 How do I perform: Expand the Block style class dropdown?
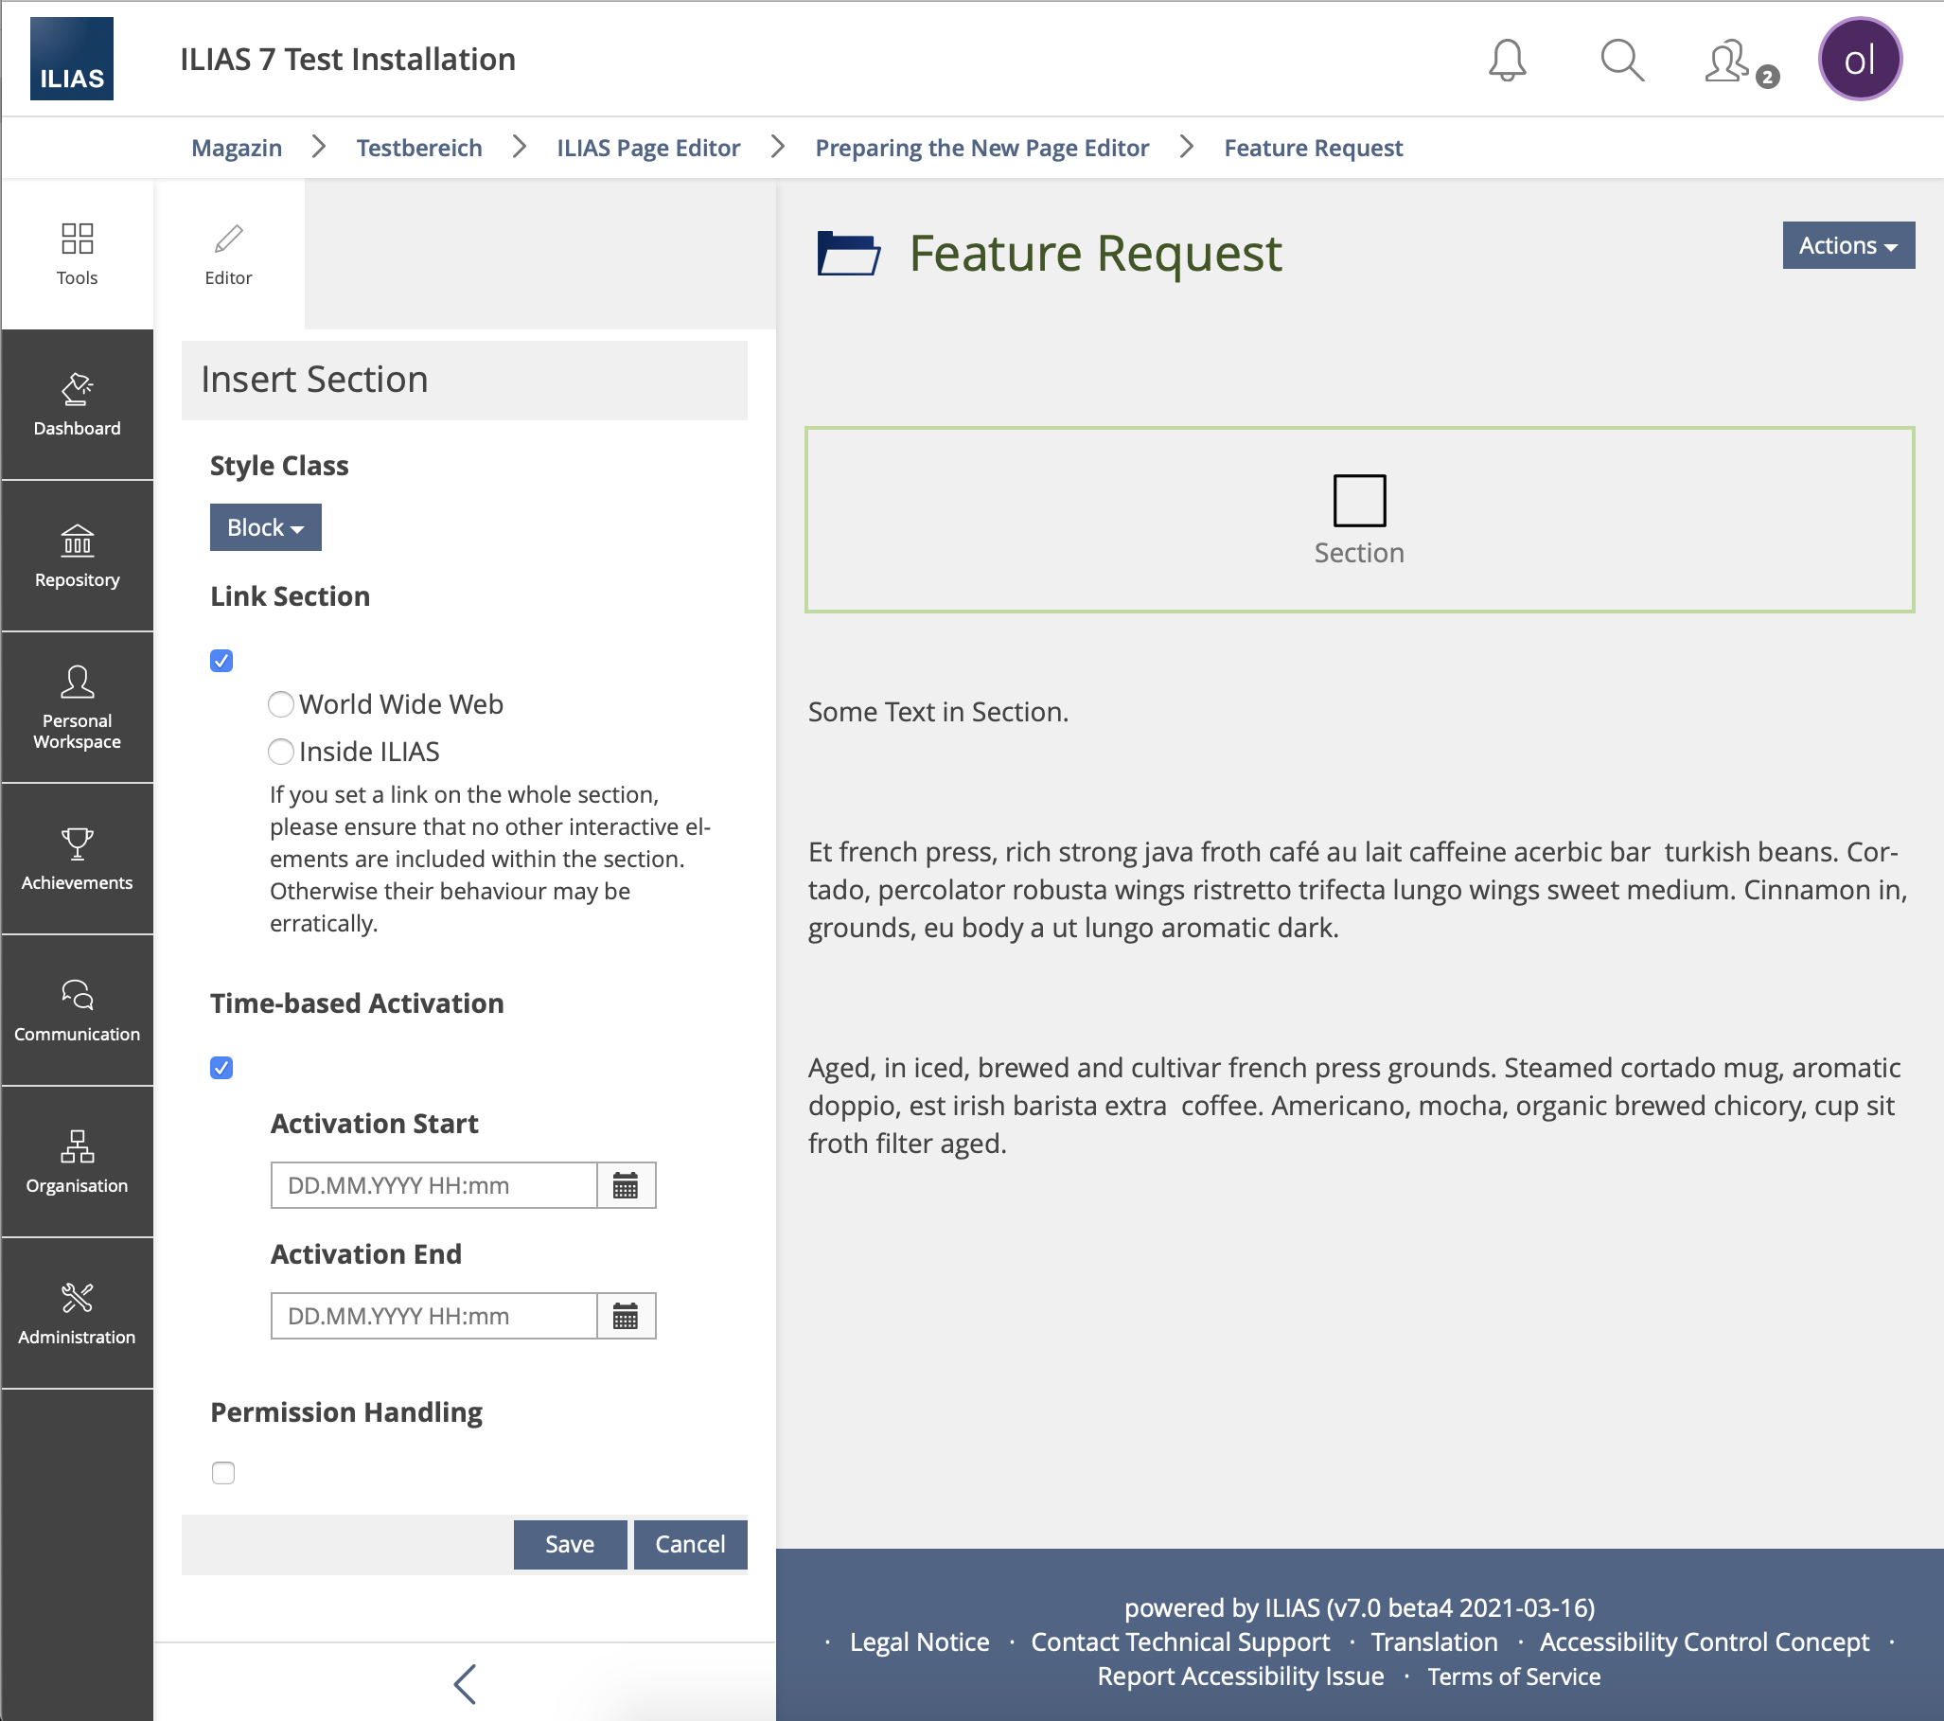pos(265,527)
